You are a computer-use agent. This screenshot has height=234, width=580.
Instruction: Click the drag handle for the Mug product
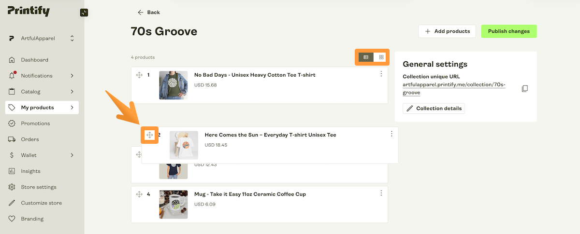pyautogui.click(x=139, y=194)
